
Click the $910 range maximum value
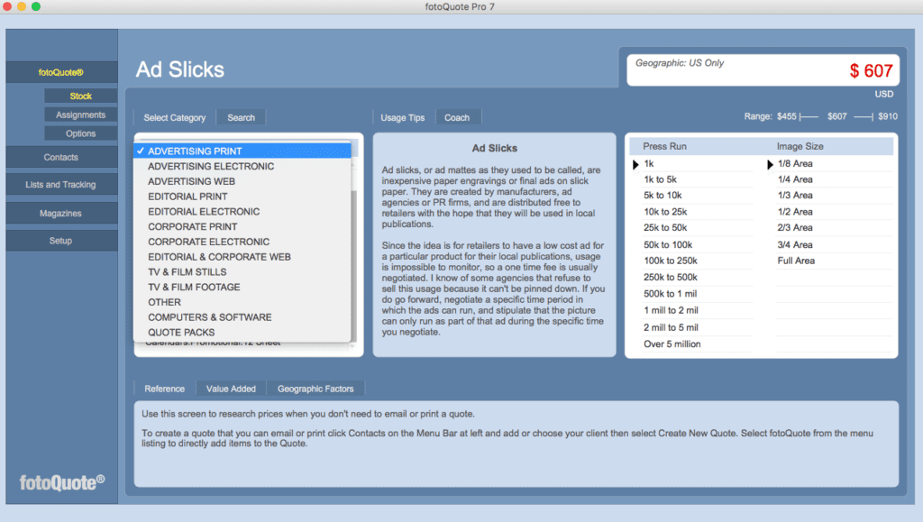888,116
